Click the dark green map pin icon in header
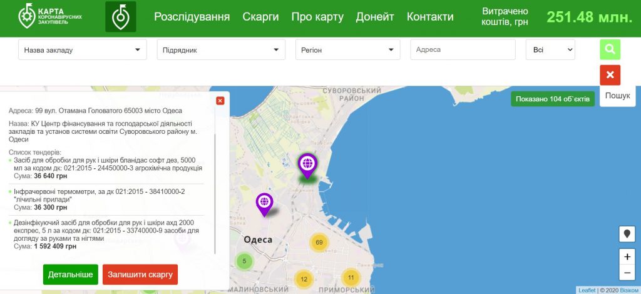This screenshot has height=294, width=641. tap(121, 17)
